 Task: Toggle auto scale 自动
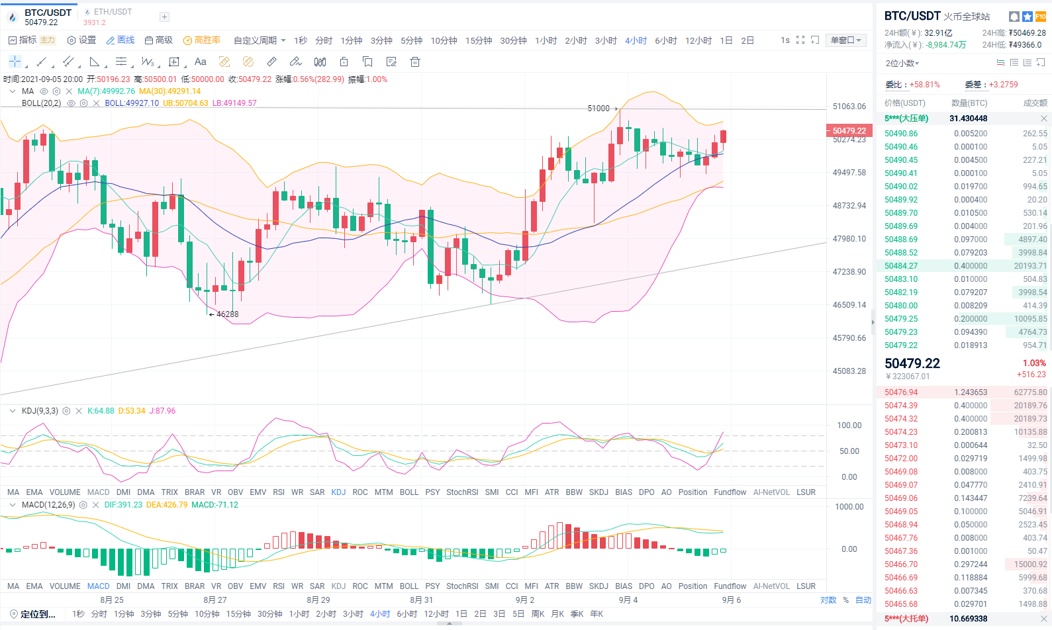point(863,600)
